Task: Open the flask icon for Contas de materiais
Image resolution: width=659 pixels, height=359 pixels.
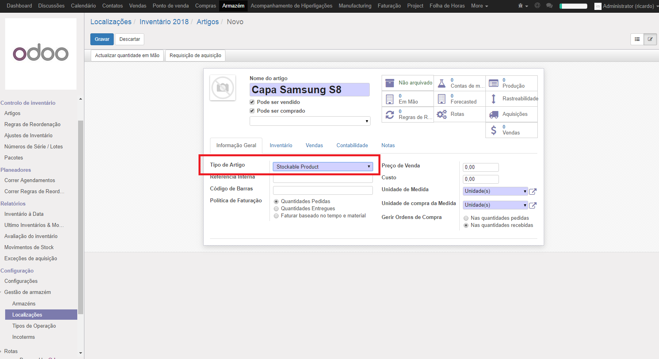Action: coord(441,83)
